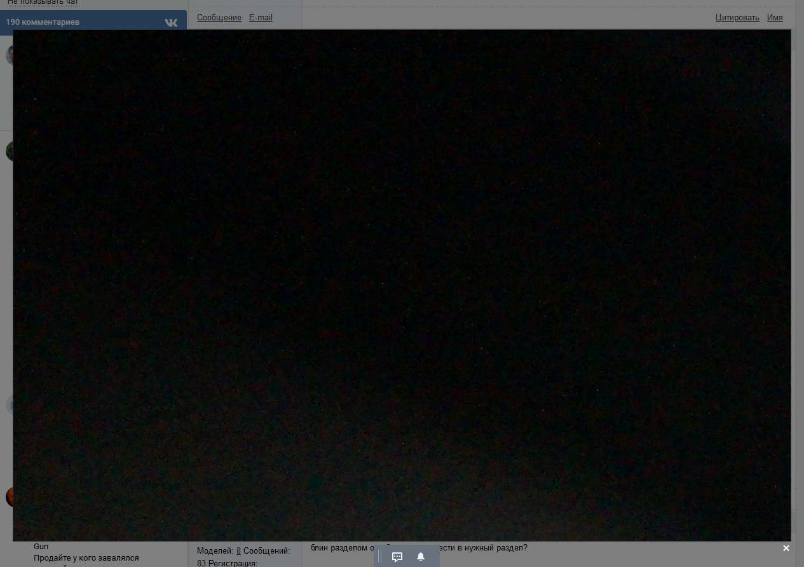Click the green avatar of second commenter
Screen dimensions: 804x567
coord(9,151)
